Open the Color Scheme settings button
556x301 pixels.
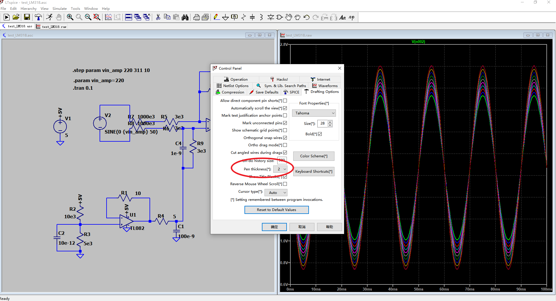(314, 156)
